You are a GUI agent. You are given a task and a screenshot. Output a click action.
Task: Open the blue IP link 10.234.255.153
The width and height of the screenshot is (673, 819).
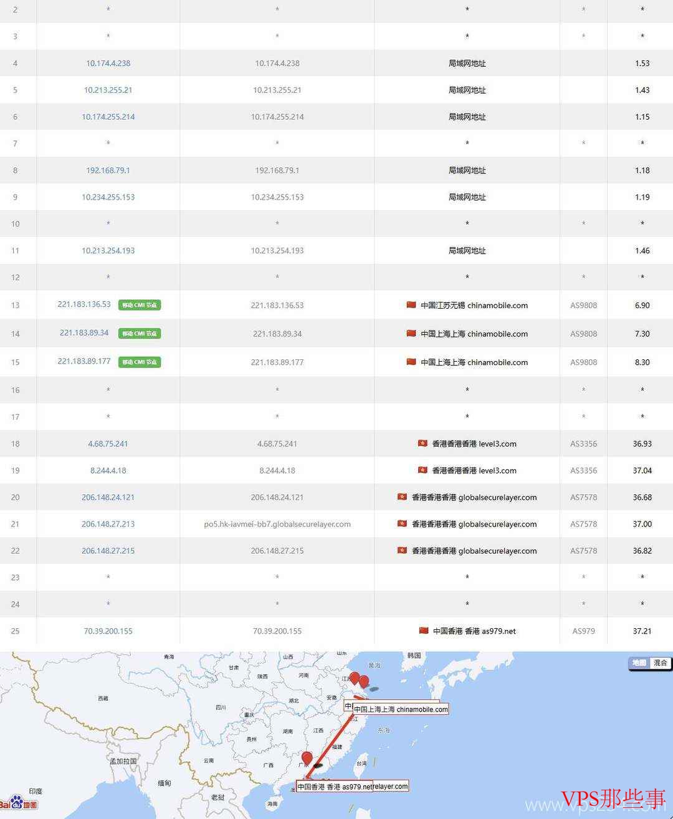(108, 197)
